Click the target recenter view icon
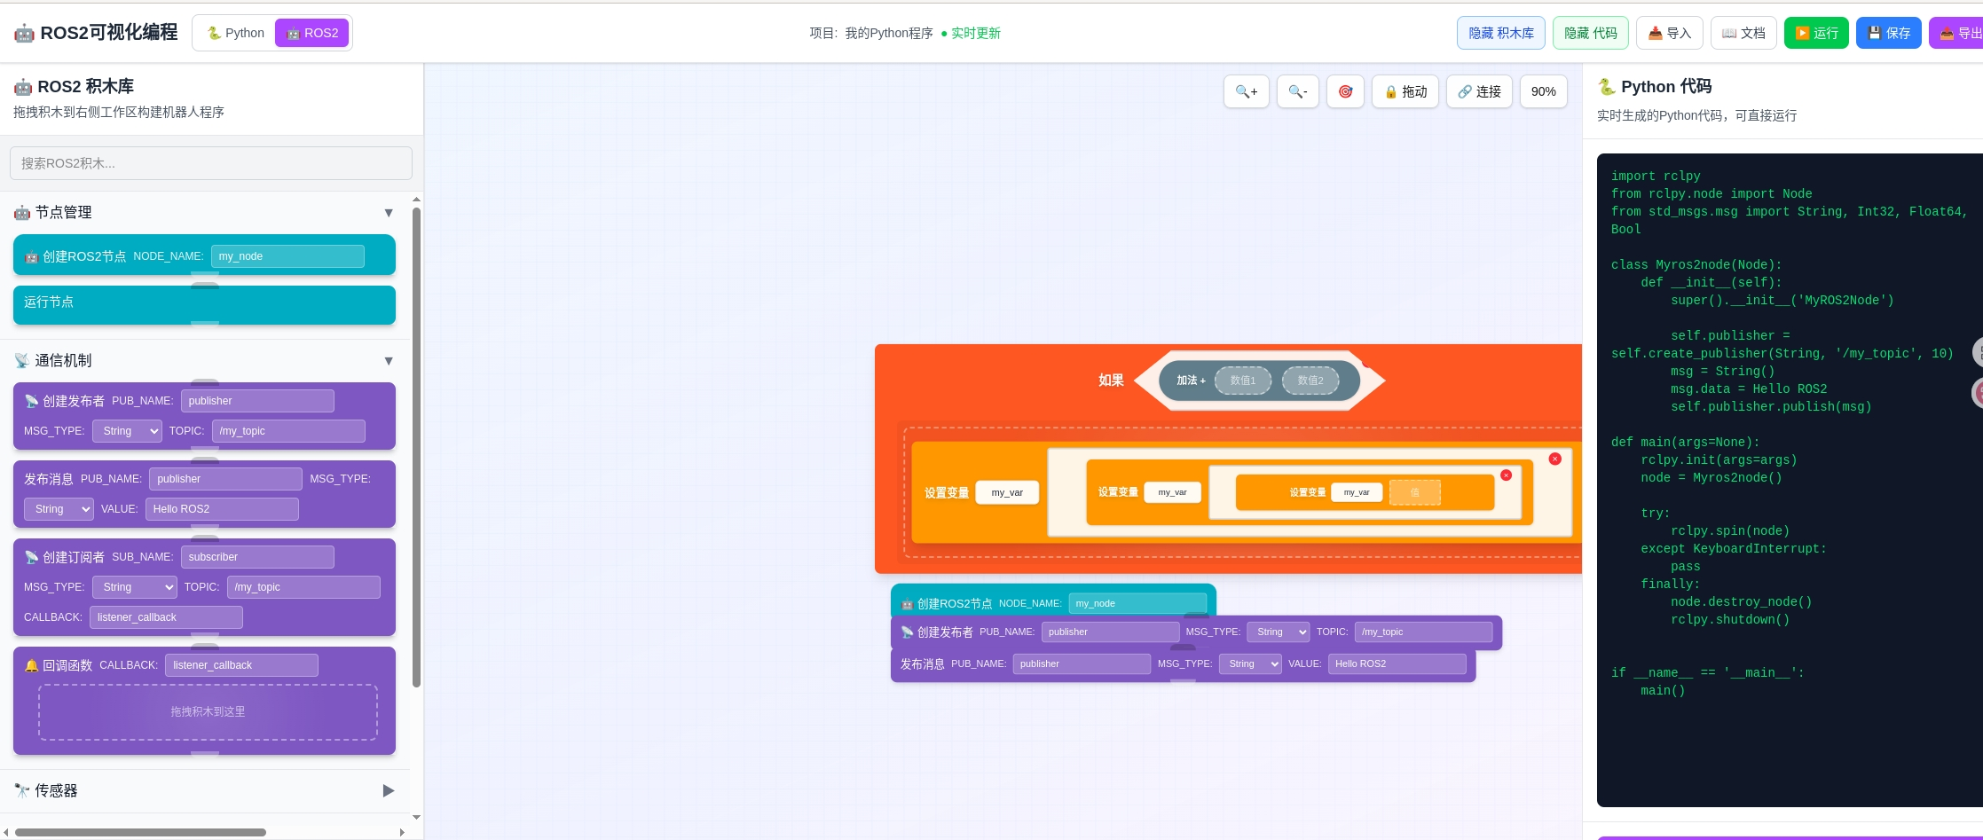Image resolution: width=1983 pixels, height=840 pixels. tap(1345, 91)
